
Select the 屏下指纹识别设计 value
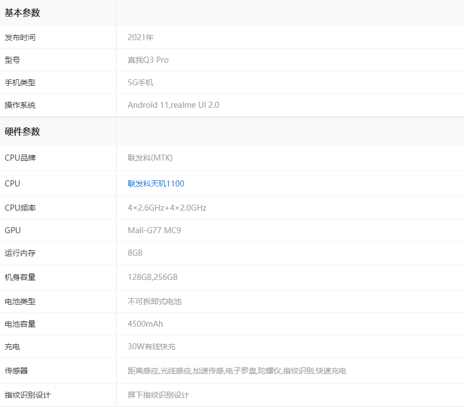click(158, 395)
